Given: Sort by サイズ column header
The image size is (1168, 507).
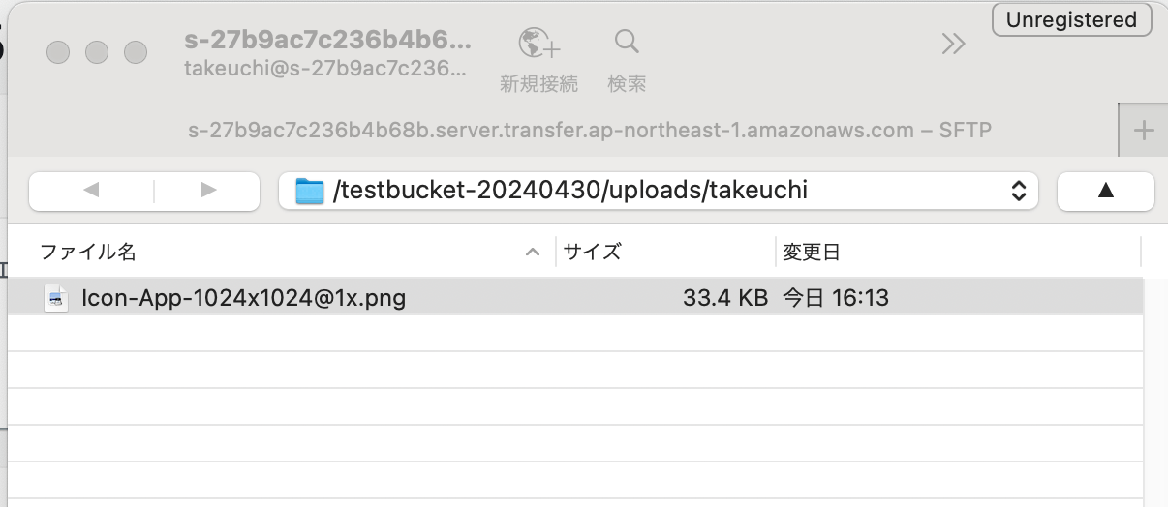Looking at the screenshot, I should tap(592, 253).
